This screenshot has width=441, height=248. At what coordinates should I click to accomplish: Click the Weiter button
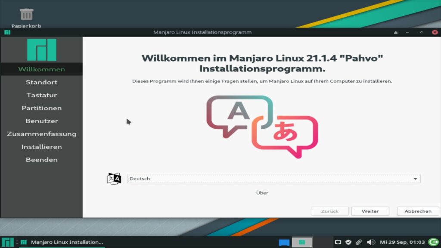370,211
